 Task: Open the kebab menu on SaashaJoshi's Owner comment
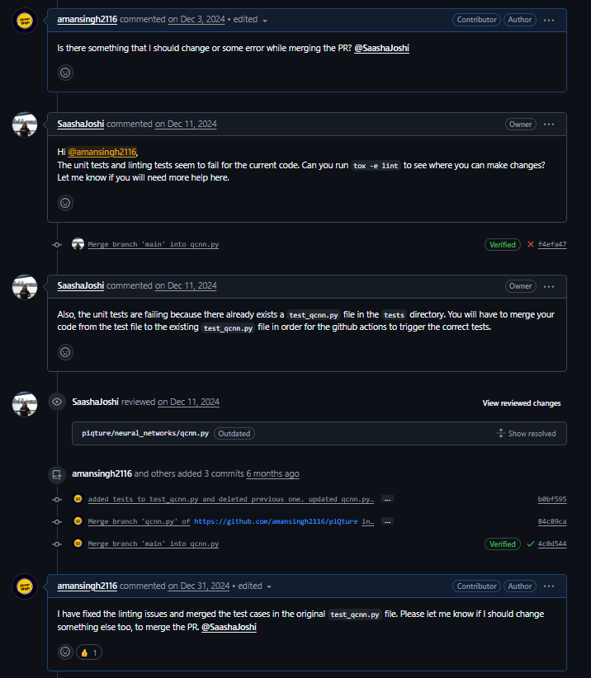(549, 123)
